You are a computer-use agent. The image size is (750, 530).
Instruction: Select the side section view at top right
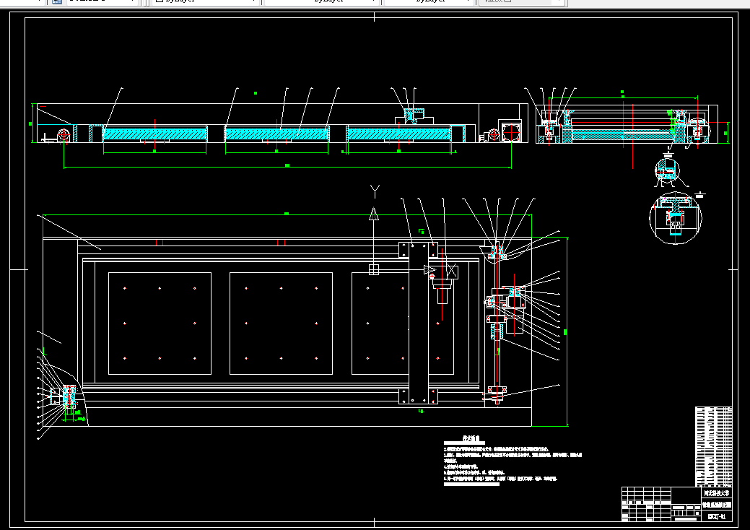tap(627, 124)
